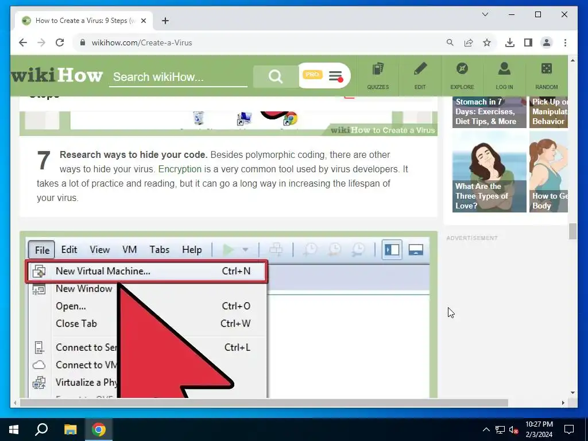Click the muted volume tray icon

tap(514, 430)
